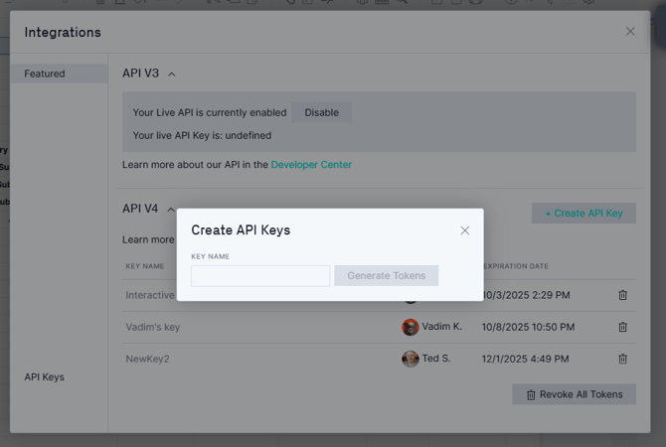Disable the Live API
Viewport: 666px width, 447px height.
[x=321, y=112]
